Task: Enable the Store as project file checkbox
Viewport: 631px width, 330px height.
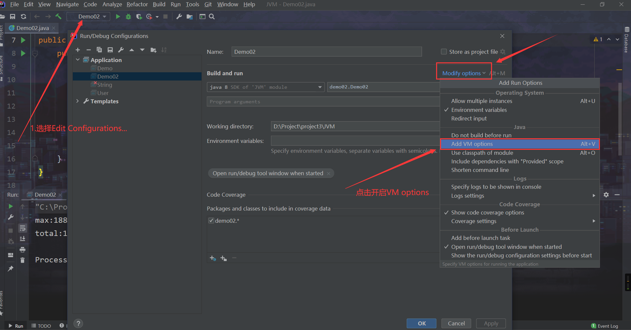Action: coord(444,52)
